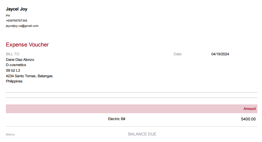
Task: Select the BALANCE DUE text
Action: (142, 134)
